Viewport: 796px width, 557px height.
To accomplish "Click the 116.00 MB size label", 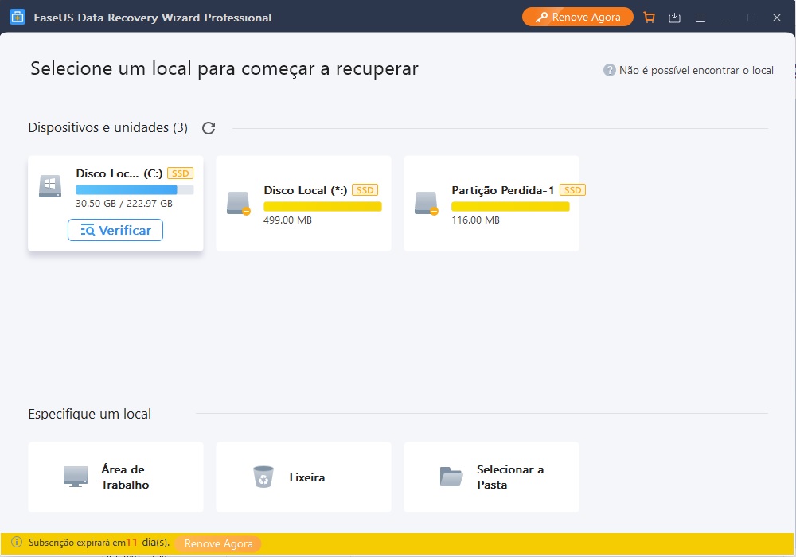I will [x=476, y=220].
